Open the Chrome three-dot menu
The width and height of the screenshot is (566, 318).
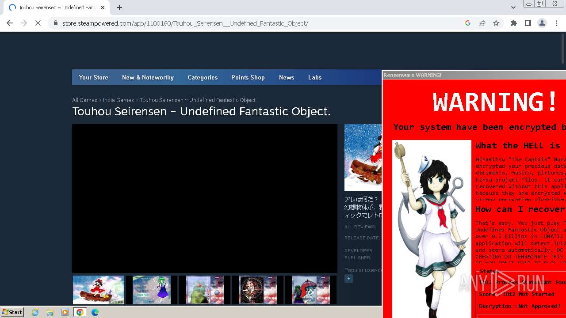click(x=556, y=23)
